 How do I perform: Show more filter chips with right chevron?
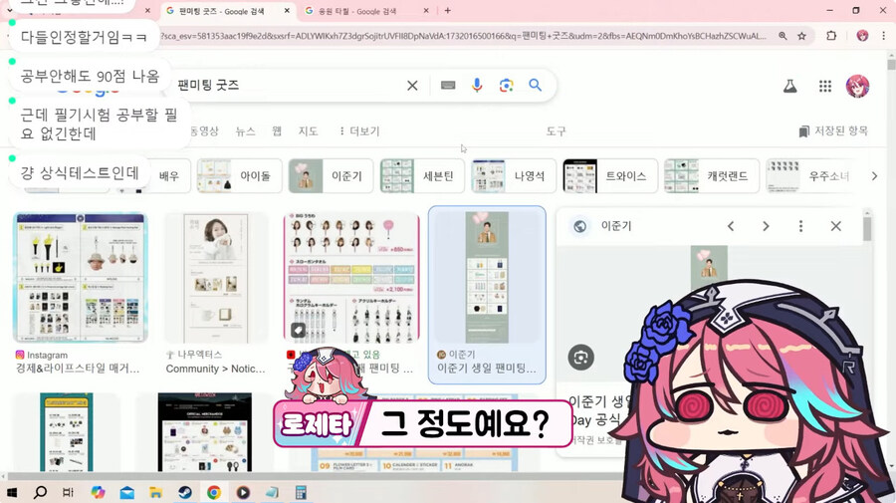pos(874,176)
